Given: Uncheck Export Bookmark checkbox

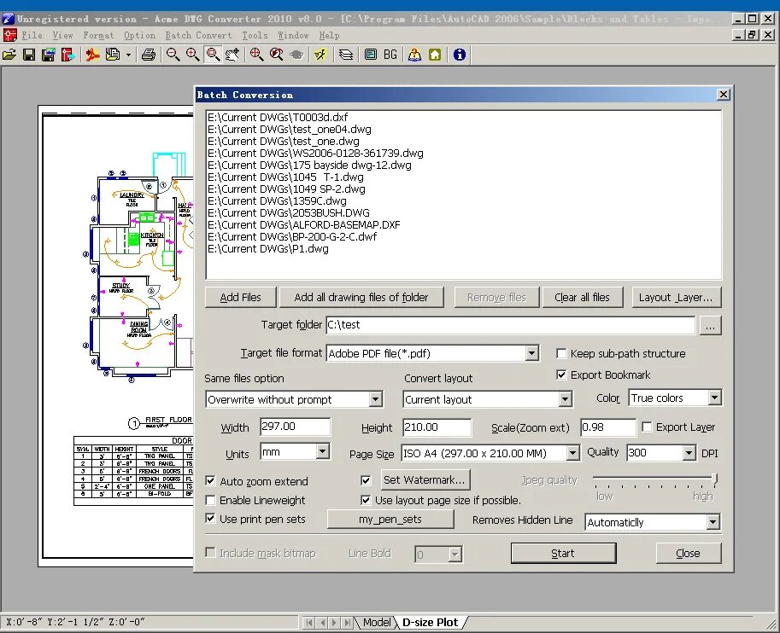Looking at the screenshot, I should (561, 375).
